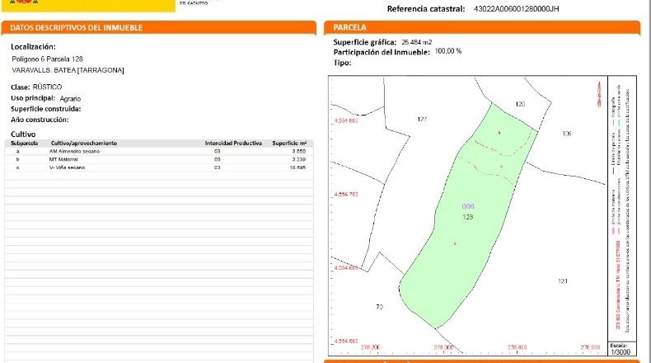This screenshot has width=651, height=363.
Task: Click the 'Intensidad Productiva' column header
Action: coord(233,143)
